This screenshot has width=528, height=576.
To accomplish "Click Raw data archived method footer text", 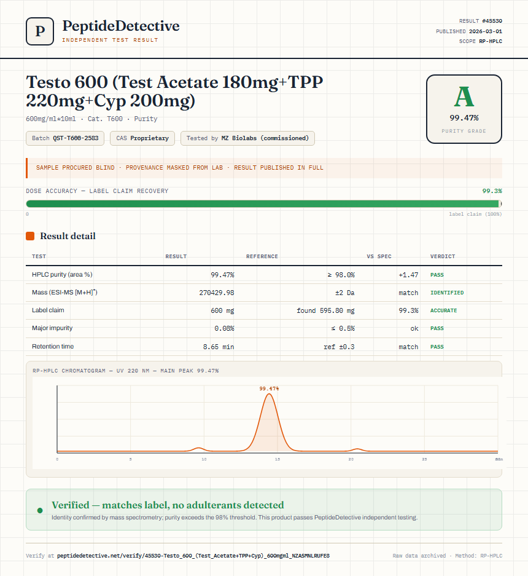I will point(448,556).
